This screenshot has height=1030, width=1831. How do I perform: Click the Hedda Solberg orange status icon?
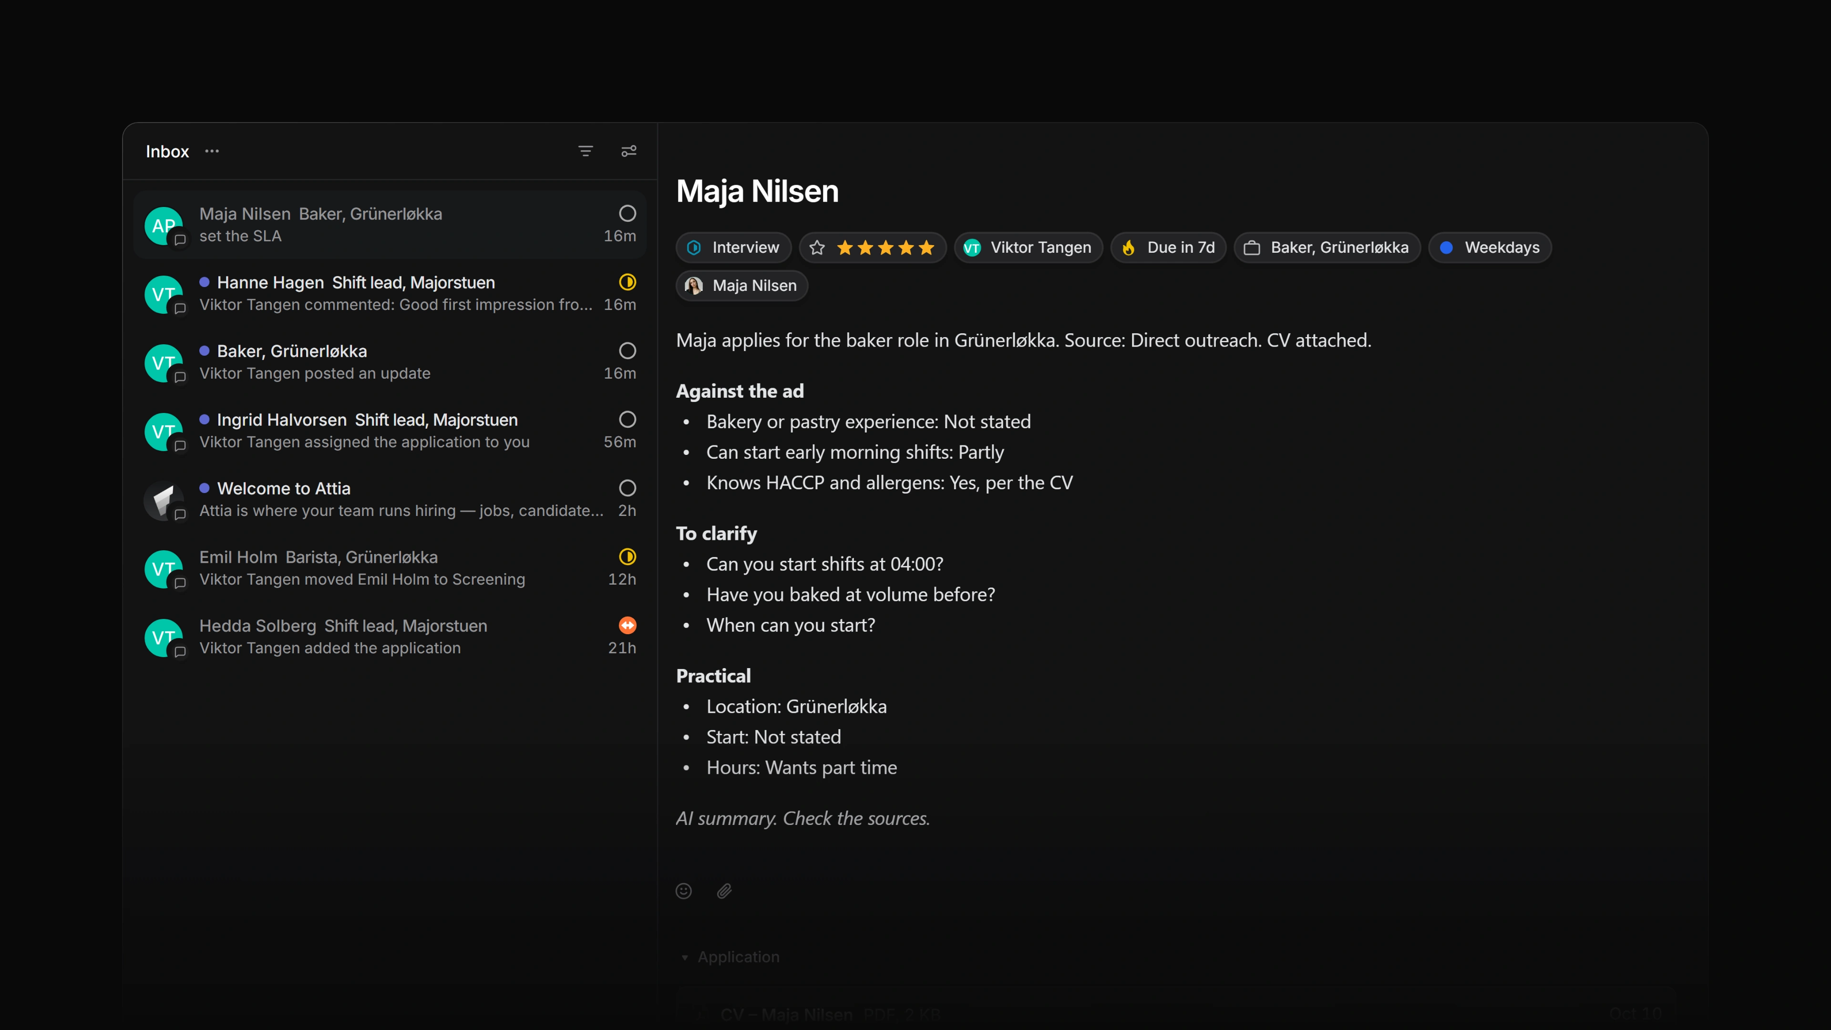[627, 626]
